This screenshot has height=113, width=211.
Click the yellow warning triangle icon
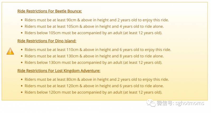[10, 51]
